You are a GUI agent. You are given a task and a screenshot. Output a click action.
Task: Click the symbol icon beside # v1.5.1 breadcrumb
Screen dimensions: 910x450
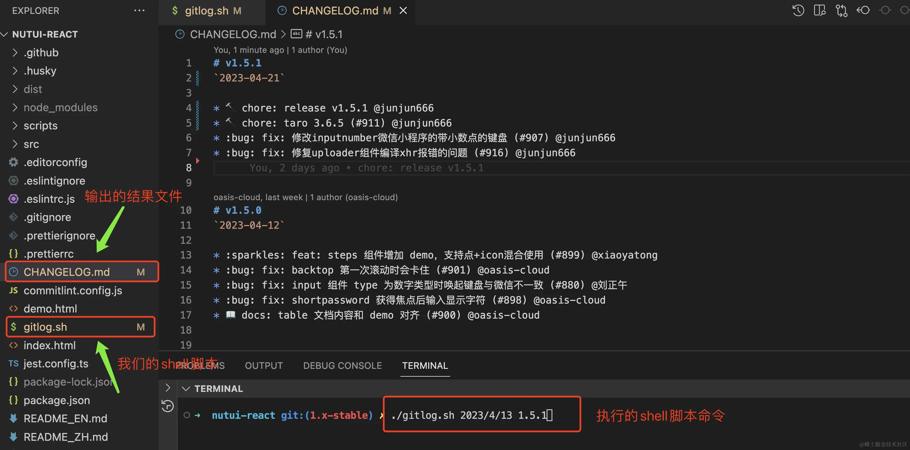tap(296, 34)
